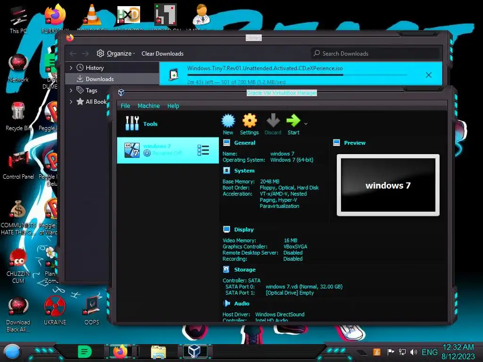
Task: Open the Start button dropdown arrow
Action: pos(306,124)
